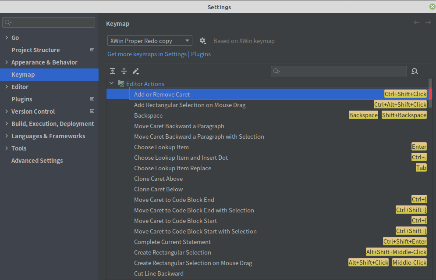Viewport: 436px width, 280px height.
Task: Close the Settings dialog window
Action: coord(432,7)
